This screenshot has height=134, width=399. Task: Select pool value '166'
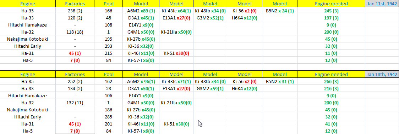coord(108,11)
